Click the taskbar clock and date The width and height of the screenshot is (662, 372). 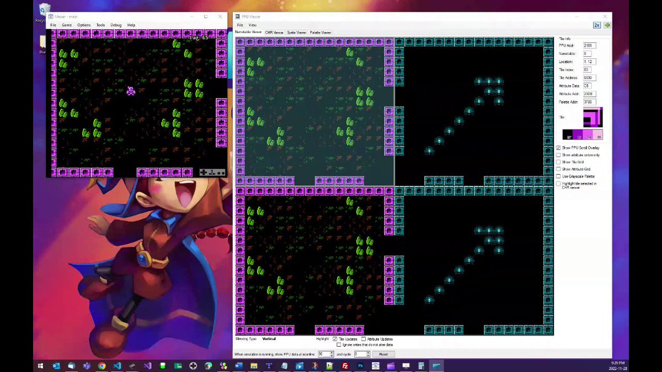(x=617, y=365)
